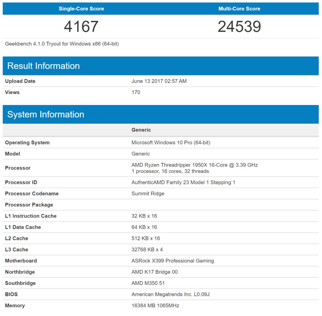The image size is (322, 316).
Task: Click the L1 Instruction Cache label
Action: click(31, 216)
